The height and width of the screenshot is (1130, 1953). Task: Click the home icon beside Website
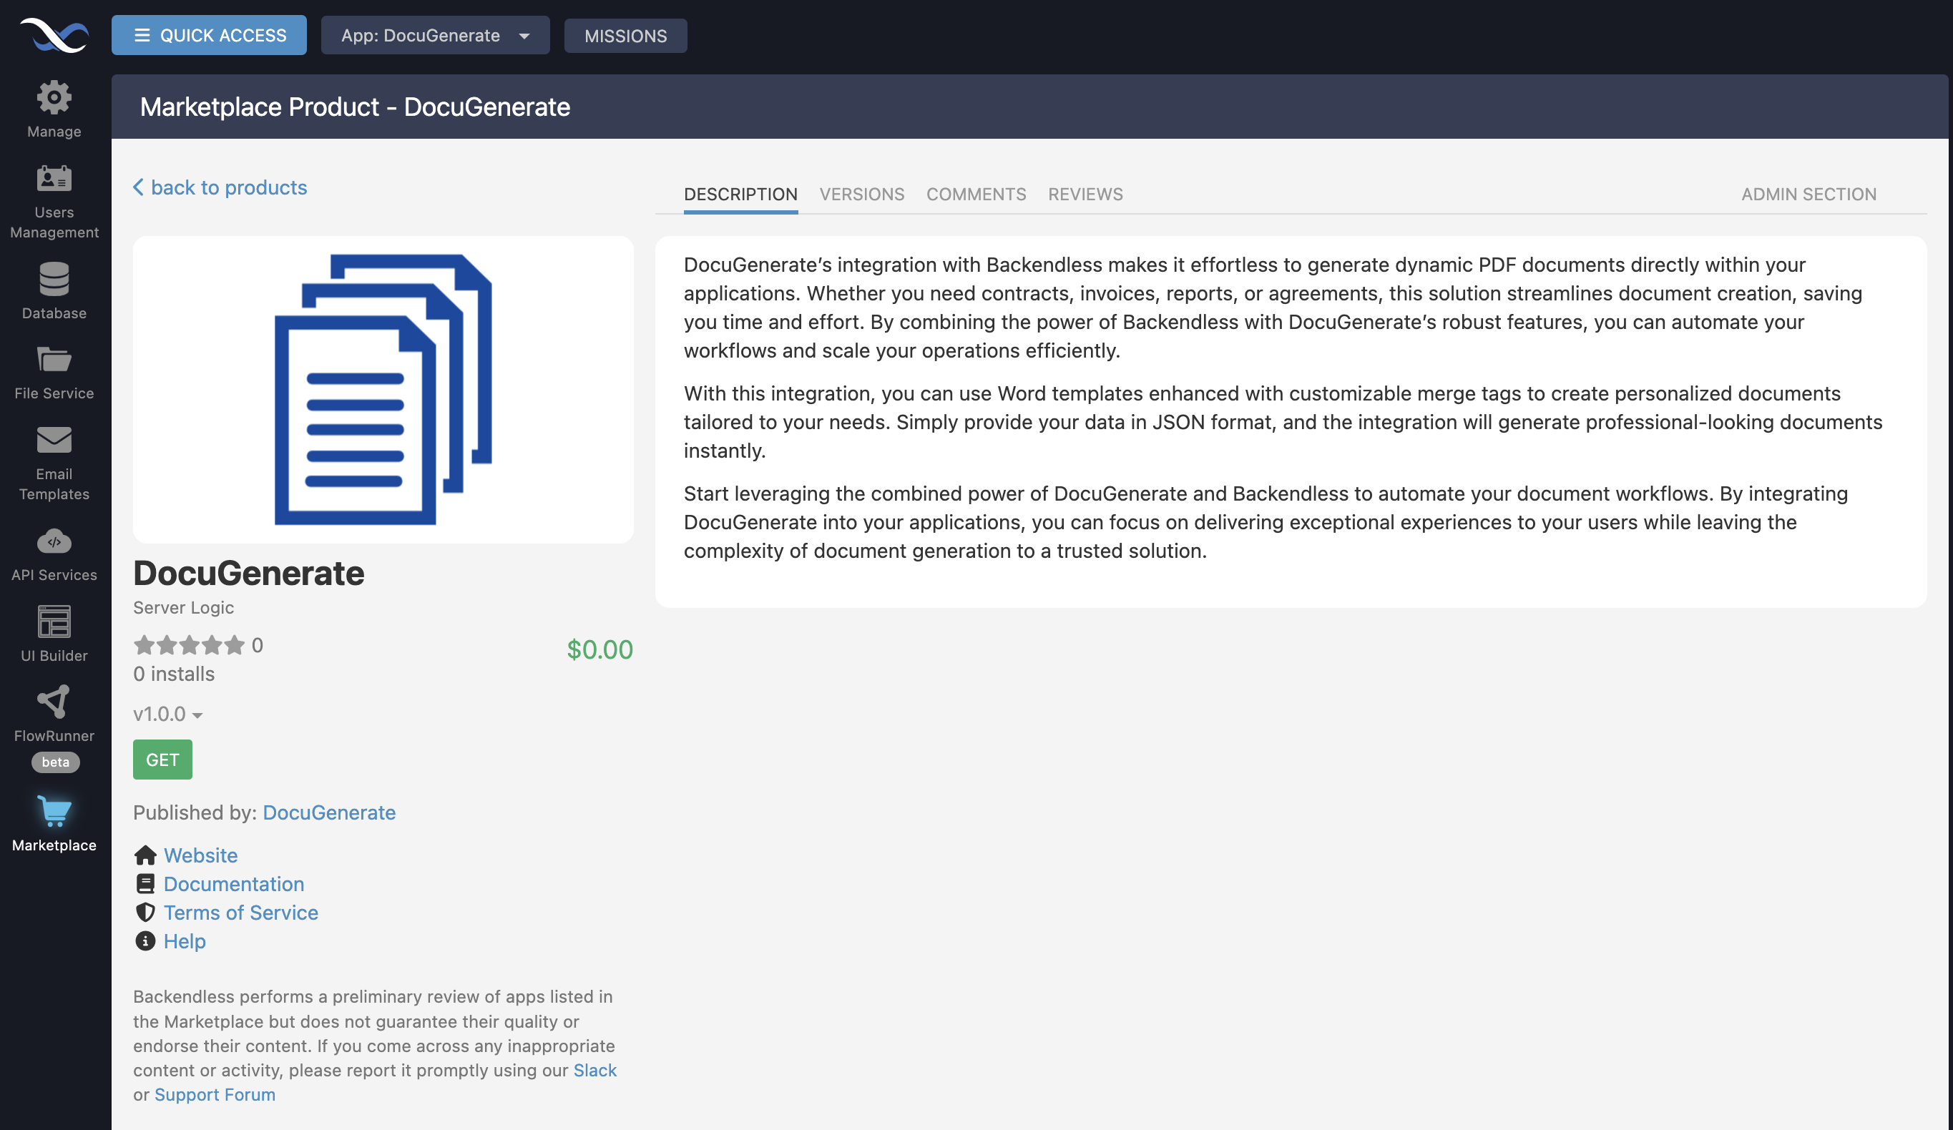(x=145, y=855)
